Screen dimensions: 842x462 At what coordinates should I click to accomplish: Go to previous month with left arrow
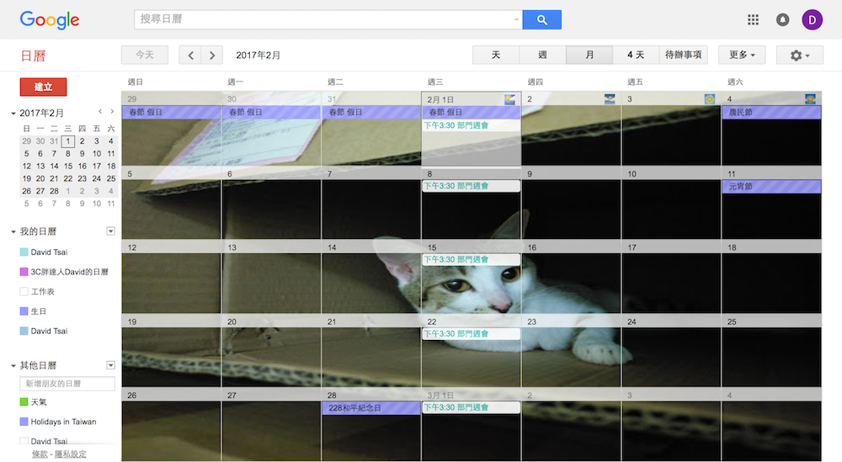pos(190,56)
